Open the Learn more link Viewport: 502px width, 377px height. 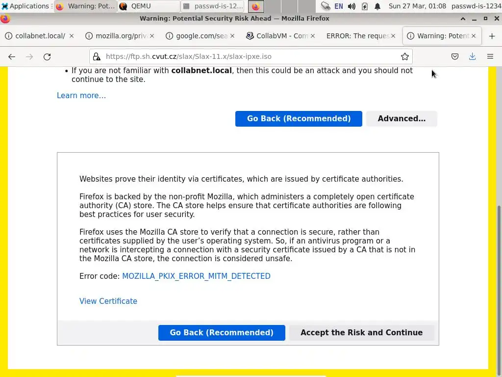click(81, 96)
